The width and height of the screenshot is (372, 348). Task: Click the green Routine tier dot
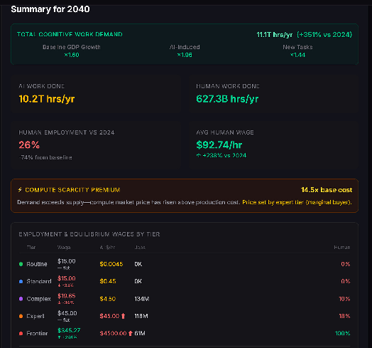[x=21, y=264]
